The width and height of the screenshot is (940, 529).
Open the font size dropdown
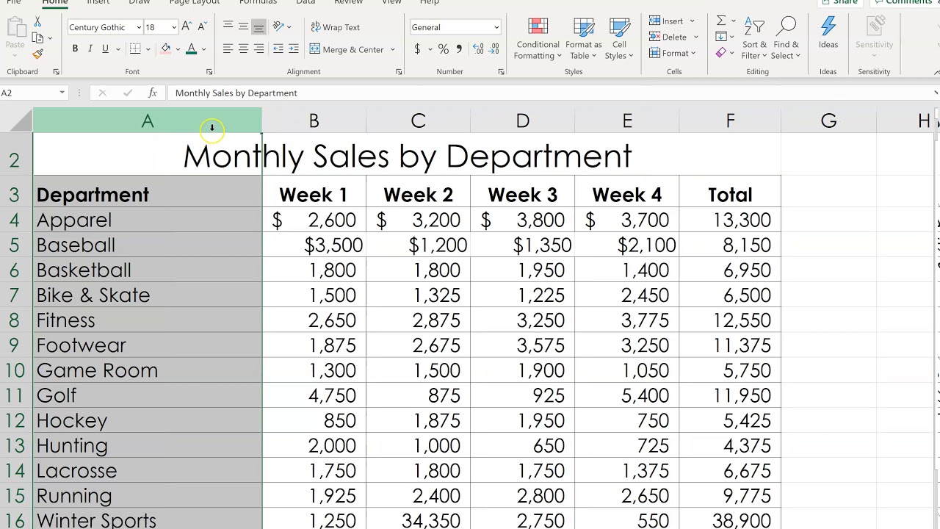pos(174,27)
